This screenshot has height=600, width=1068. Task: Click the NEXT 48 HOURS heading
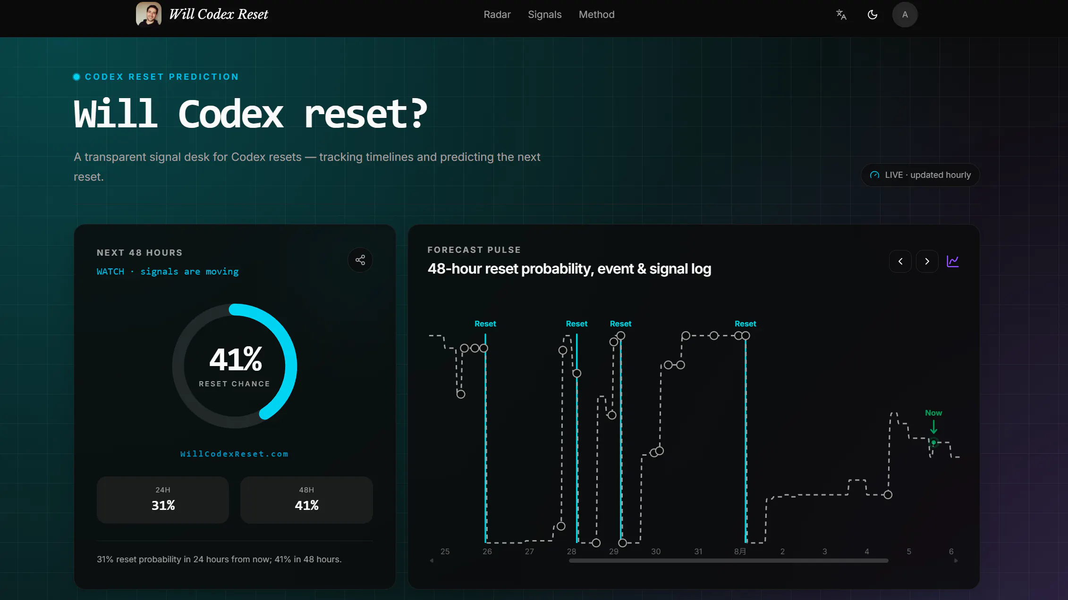tap(139, 253)
